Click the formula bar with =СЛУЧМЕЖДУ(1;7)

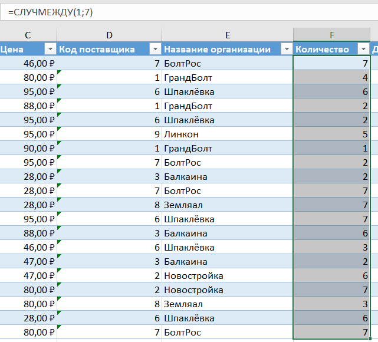[x=189, y=12]
